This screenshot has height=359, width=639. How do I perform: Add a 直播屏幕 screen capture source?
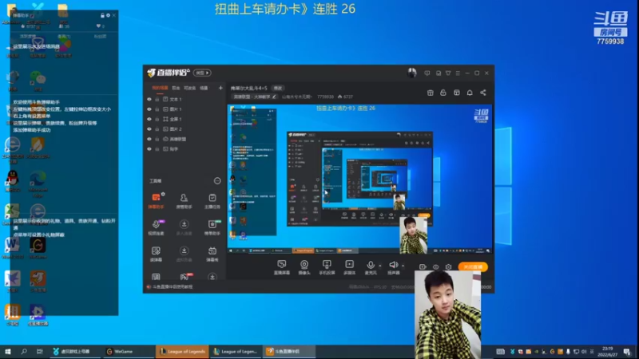click(x=282, y=267)
